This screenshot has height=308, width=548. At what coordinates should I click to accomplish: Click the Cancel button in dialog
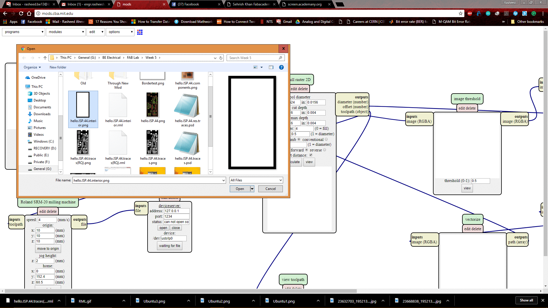[x=270, y=189]
